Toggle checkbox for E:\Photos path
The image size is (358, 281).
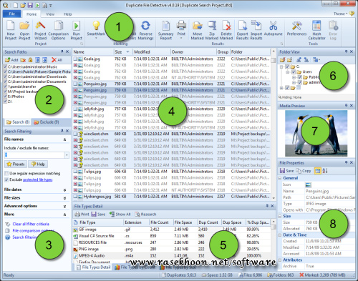point(6,97)
